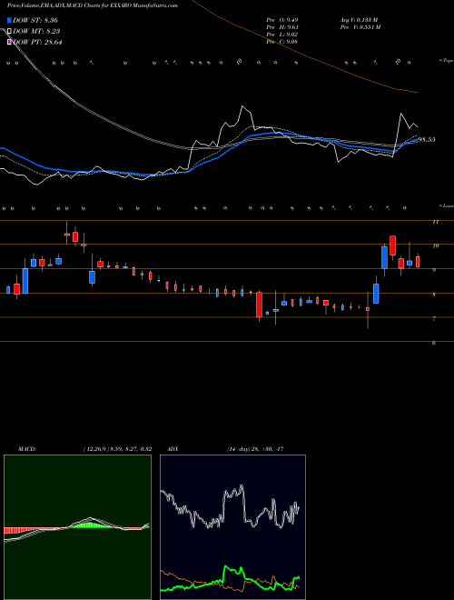Click the white DOW MT legend square
454x600 pixels.
(x=9, y=31)
